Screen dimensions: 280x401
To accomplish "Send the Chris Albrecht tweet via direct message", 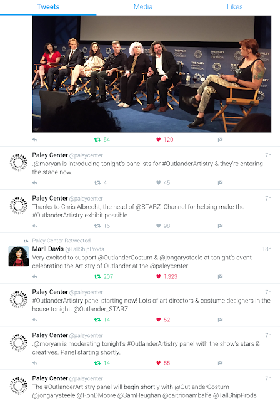I will coord(221,226).
